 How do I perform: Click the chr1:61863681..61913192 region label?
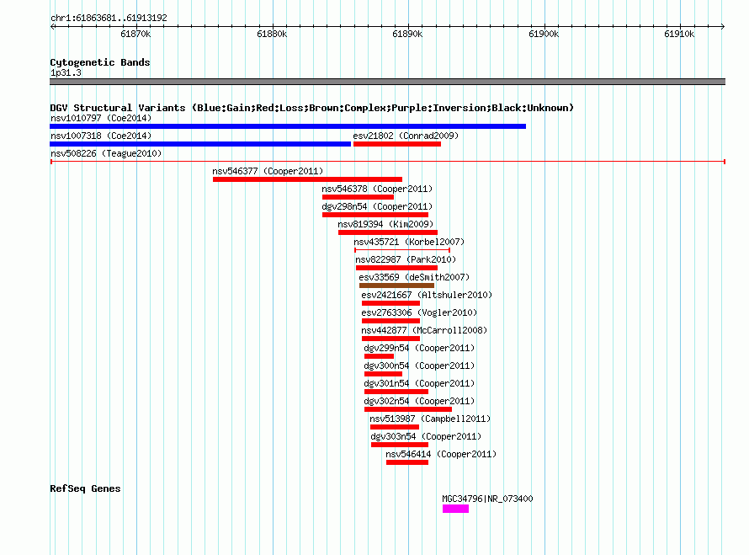click(109, 19)
